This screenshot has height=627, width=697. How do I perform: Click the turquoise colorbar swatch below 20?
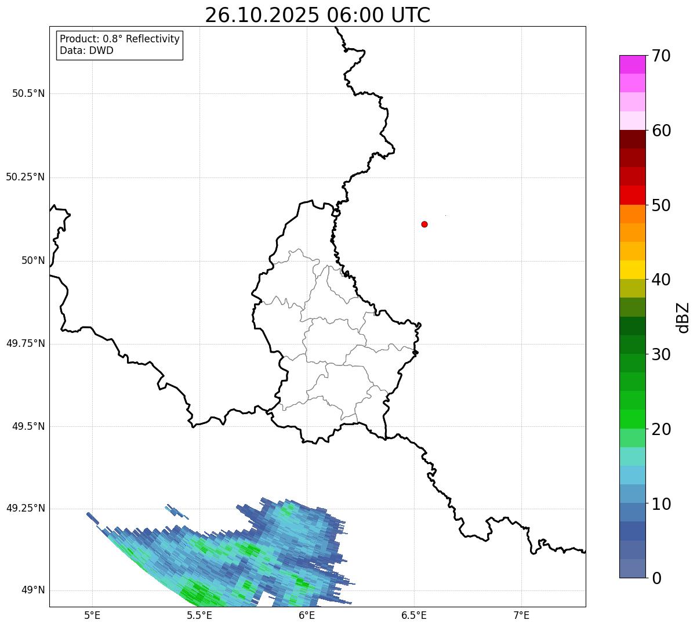(x=632, y=456)
